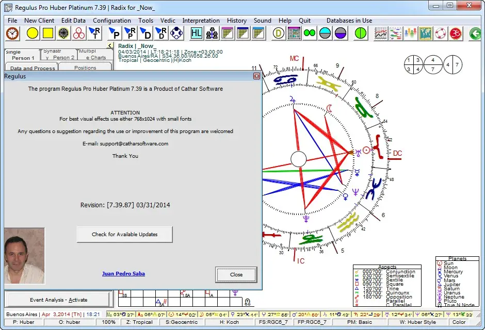
Task: Open the HL toolbar icon
Action: [x=197, y=34]
